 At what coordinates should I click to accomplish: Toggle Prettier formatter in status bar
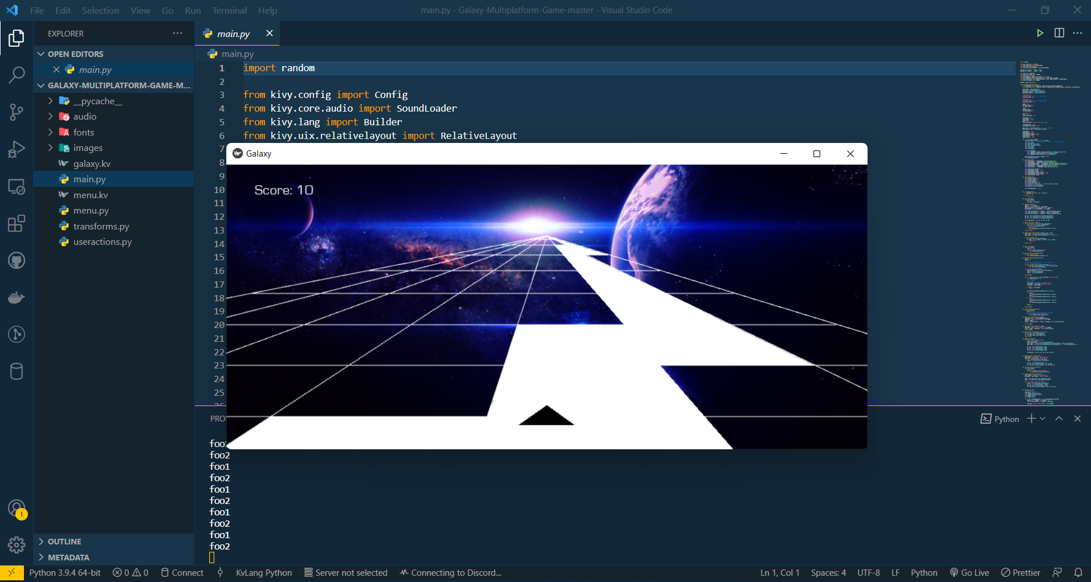point(1021,572)
